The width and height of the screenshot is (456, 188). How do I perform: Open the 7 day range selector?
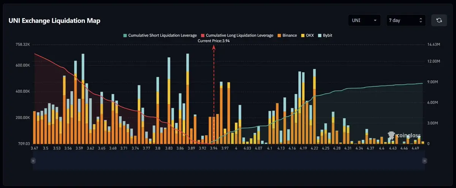[406, 20]
